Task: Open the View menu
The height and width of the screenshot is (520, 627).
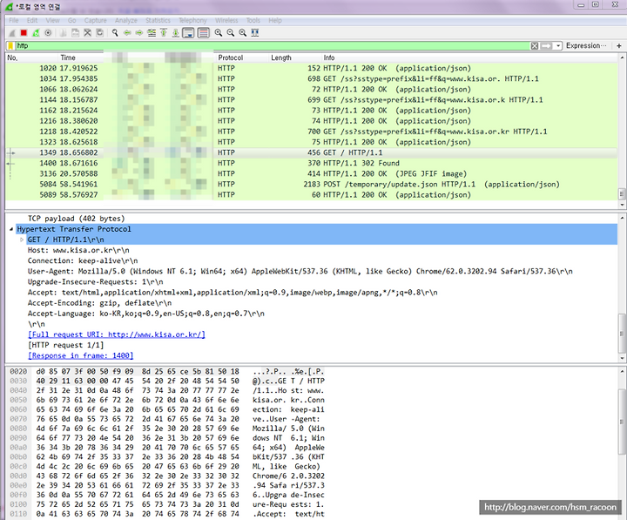Action: pos(52,20)
